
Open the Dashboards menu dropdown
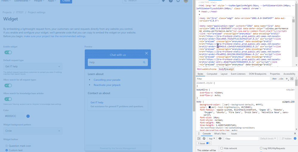coord(22,1)
